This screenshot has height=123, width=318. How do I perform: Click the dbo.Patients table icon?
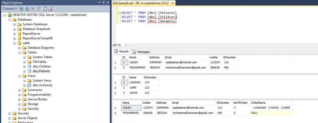tap(29, 71)
